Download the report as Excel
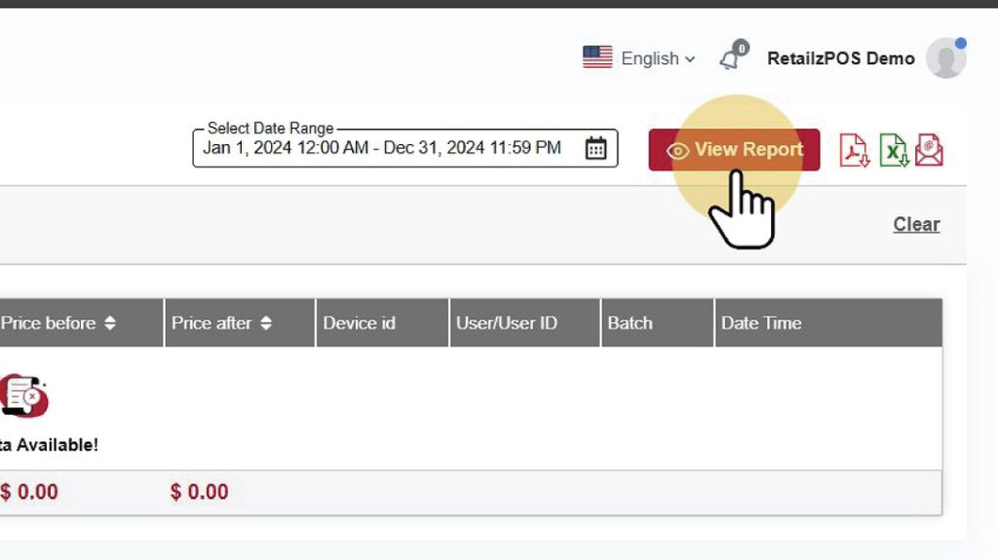This screenshot has height=560, width=998. (893, 150)
